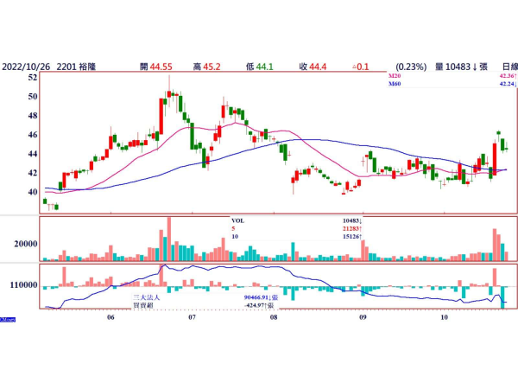Select the 10-day volume average legend
Screen dimensions: 518x389
click(235, 237)
